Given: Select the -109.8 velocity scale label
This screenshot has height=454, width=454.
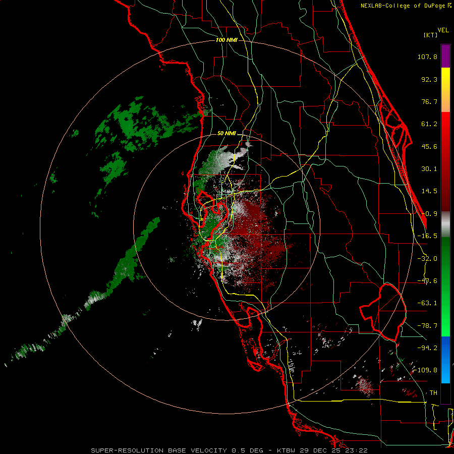Looking at the screenshot, I should coord(426,370).
